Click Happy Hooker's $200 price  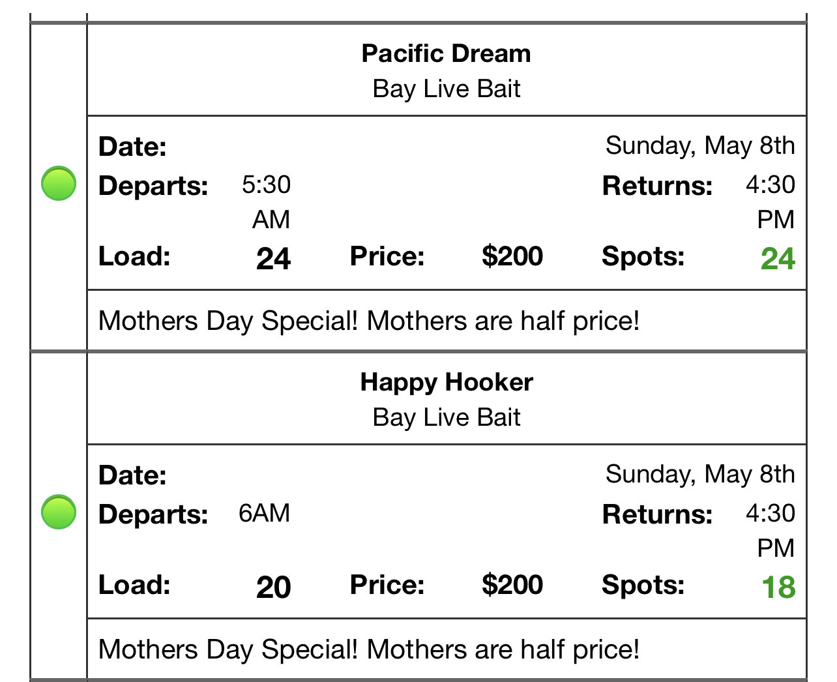pos(512,585)
